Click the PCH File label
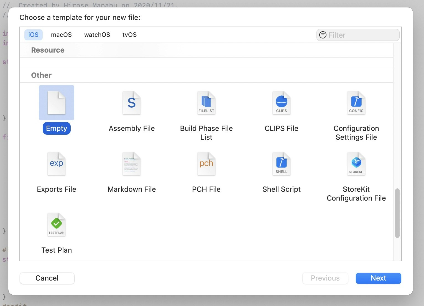 point(206,189)
